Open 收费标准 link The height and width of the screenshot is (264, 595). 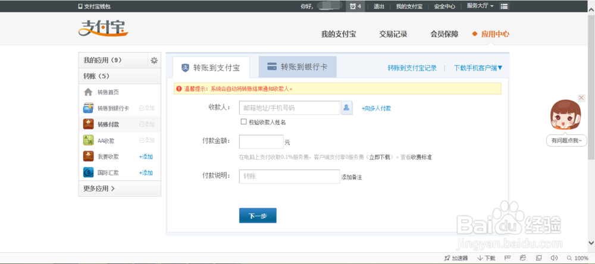tap(421, 157)
